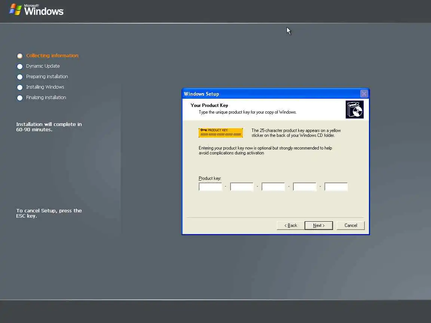Click the yellow product key sticker image

coord(221,133)
